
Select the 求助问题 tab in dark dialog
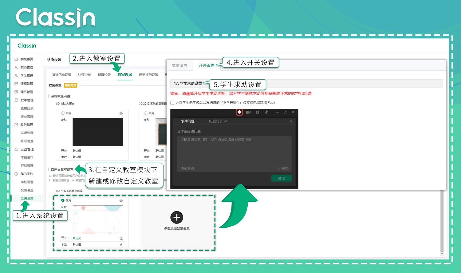[187, 121]
